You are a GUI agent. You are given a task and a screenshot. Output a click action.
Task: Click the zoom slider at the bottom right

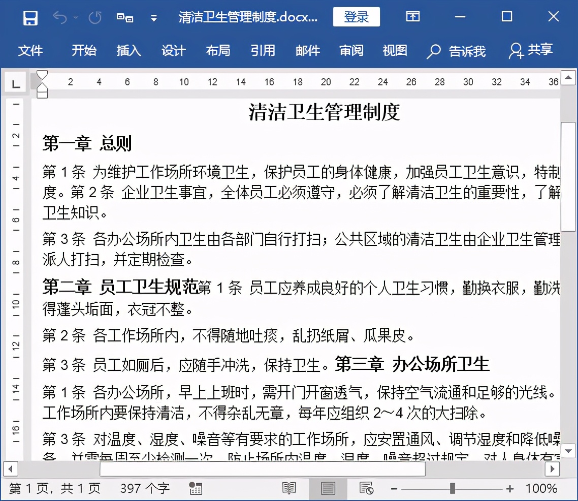pos(452,489)
